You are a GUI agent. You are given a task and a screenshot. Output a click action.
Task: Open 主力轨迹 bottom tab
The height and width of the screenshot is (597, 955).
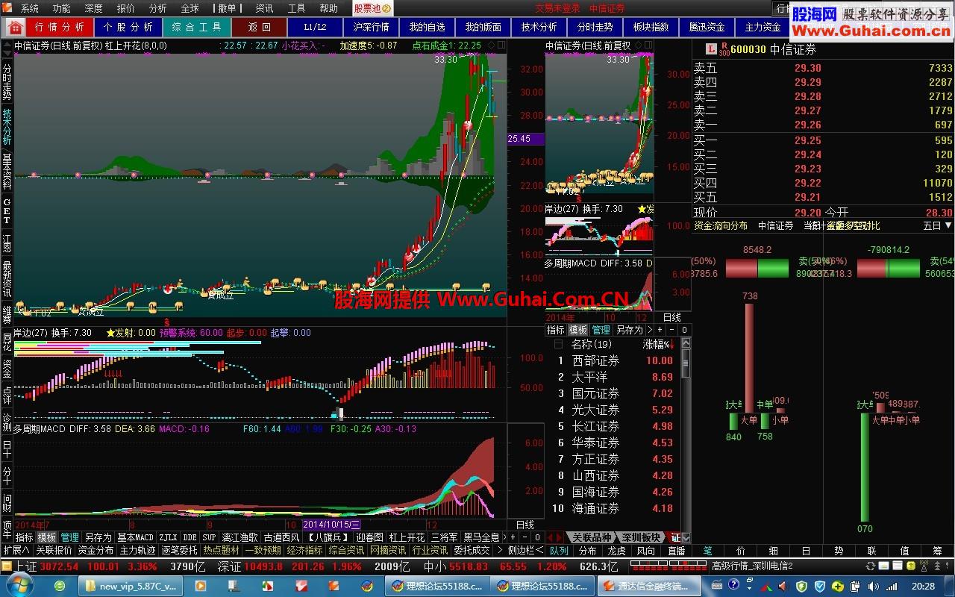(x=137, y=551)
